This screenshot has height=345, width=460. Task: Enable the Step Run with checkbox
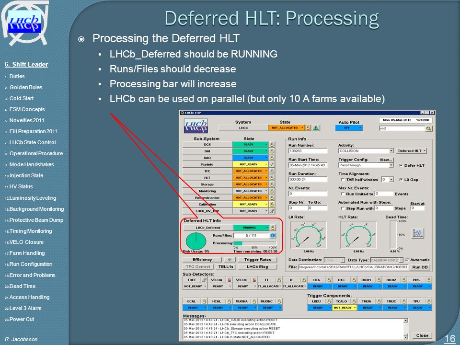[x=343, y=208]
